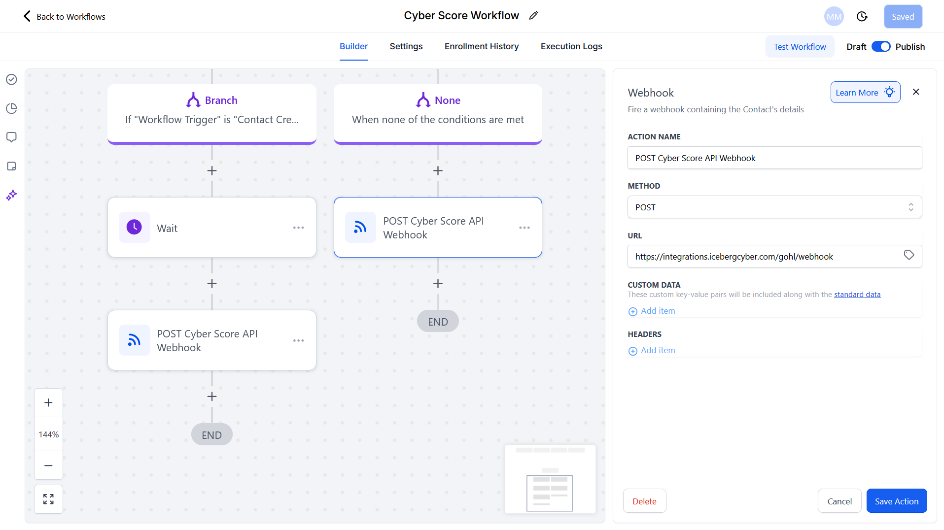Add item under Custom Data

[x=652, y=311]
